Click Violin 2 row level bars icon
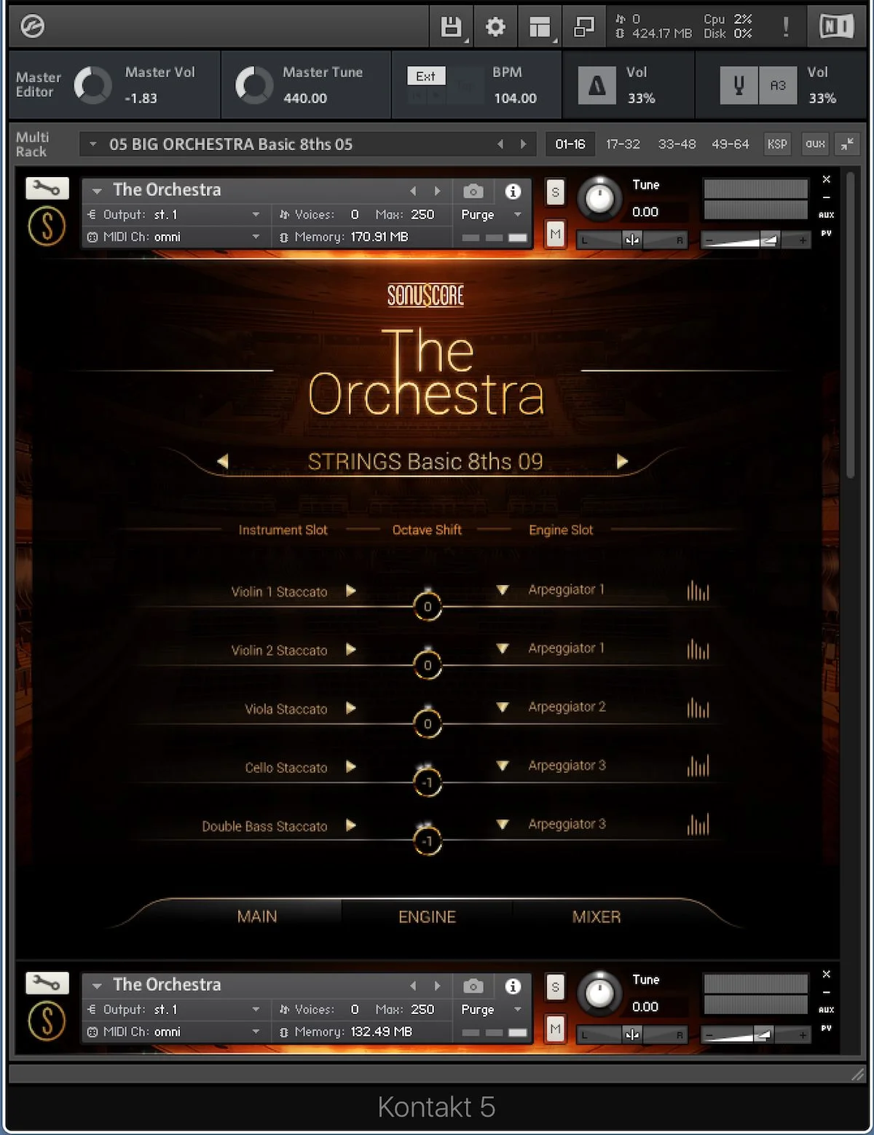The image size is (874, 1135). click(x=698, y=649)
